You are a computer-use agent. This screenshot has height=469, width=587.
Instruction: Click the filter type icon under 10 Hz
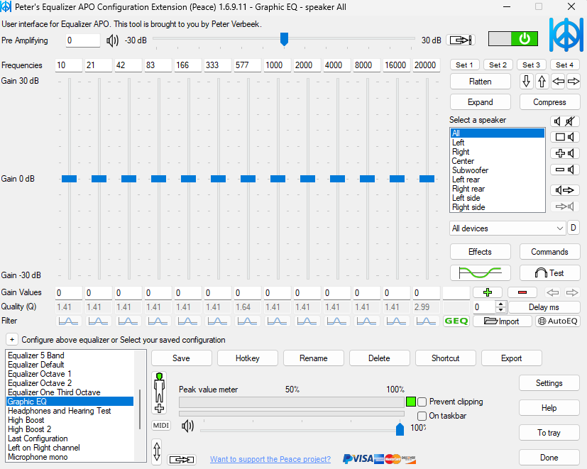coord(69,321)
